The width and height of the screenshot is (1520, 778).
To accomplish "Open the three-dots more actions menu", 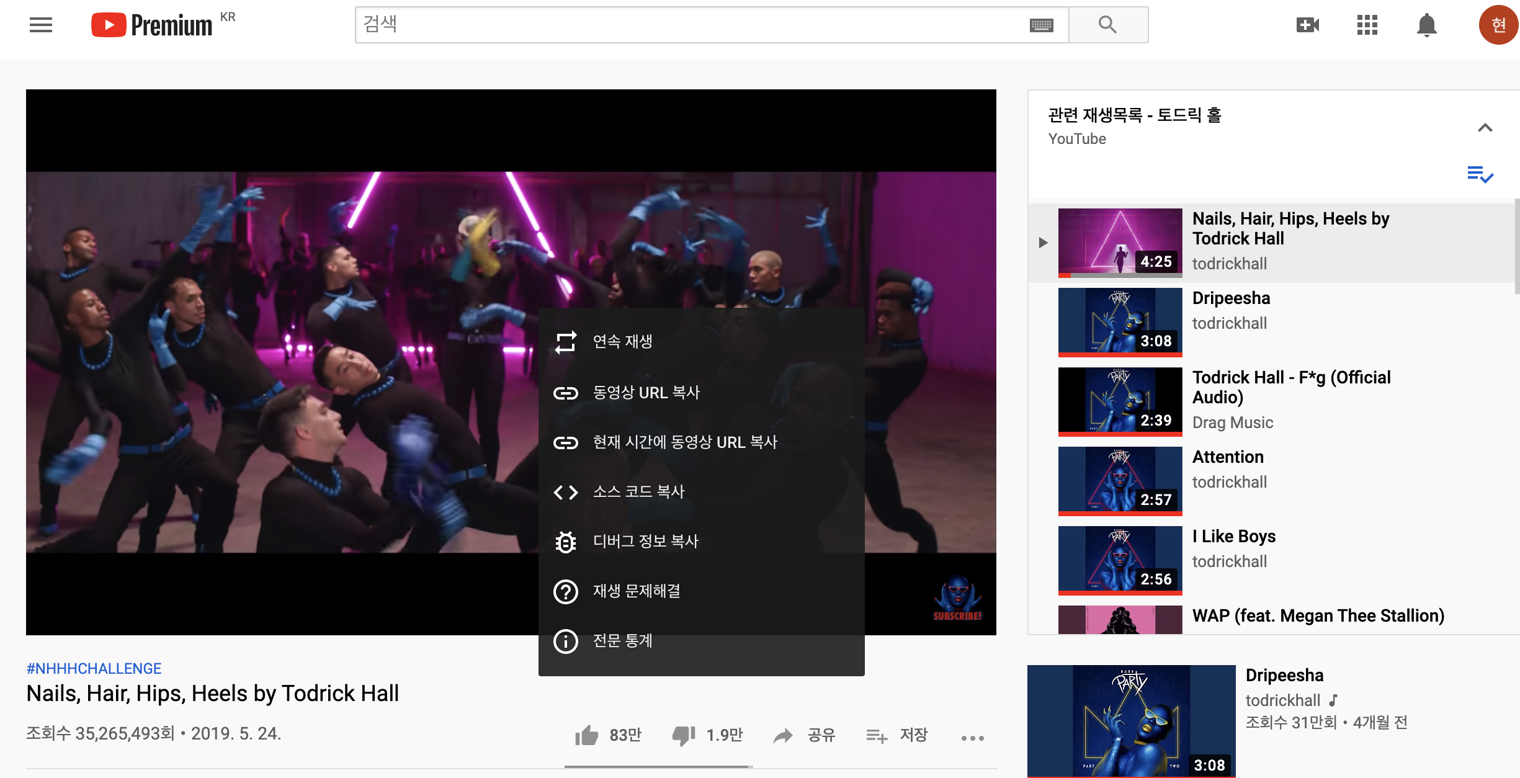I will coord(972,738).
